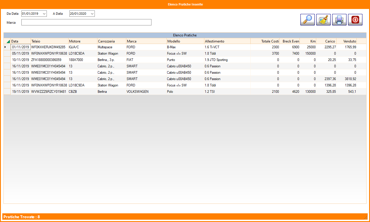Sort by the Carrozzeria column header
Screen dimensions: 370x222
(112, 41)
